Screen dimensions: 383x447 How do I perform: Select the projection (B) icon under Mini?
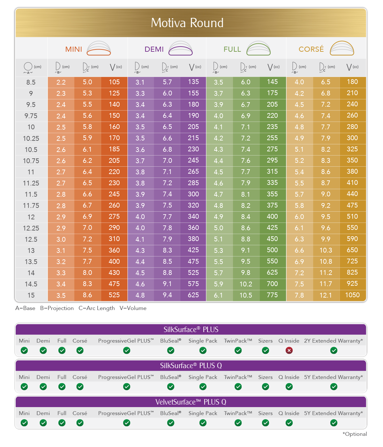58,67
